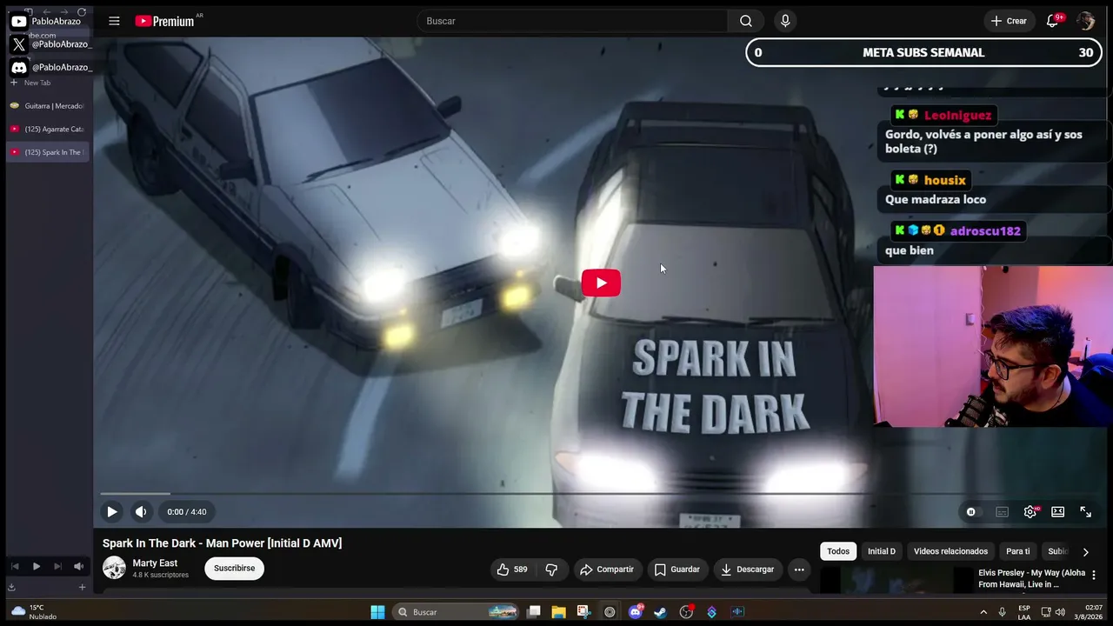The width and height of the screenshot is (1113, 626).
Task: Open the YouTube guide hamburger menu
Action: tap(114, 21)
